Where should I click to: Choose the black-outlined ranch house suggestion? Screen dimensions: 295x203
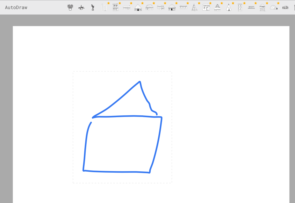point(285,7)
